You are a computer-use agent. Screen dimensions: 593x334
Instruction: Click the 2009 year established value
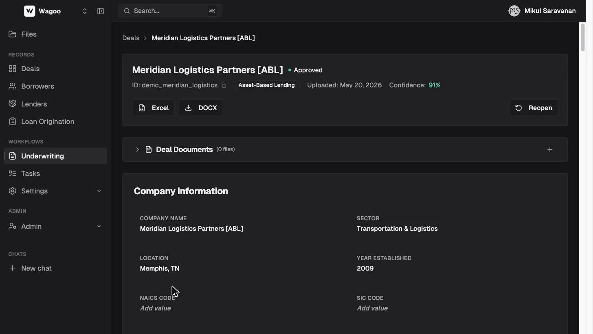coord(365,269)
